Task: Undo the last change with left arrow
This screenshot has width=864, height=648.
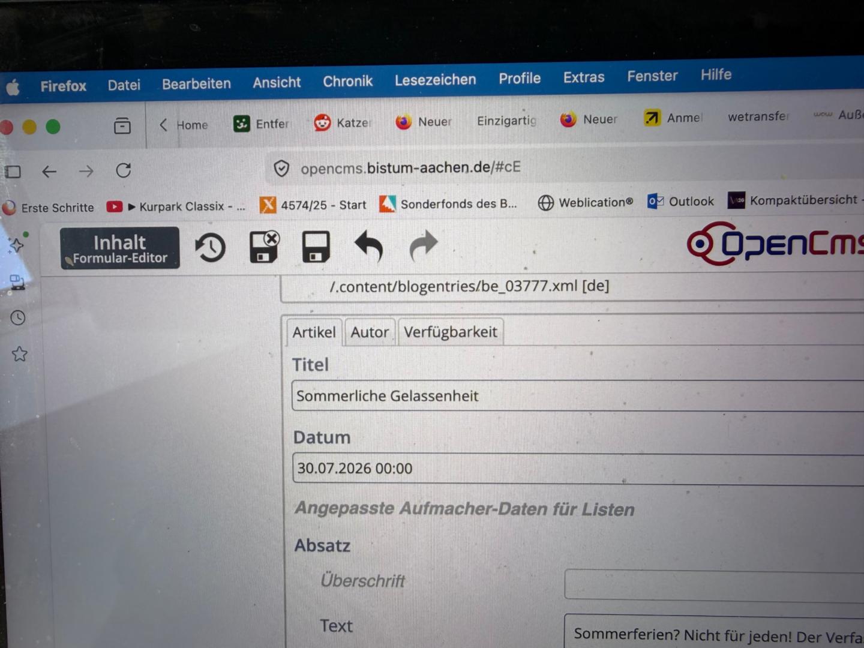Action: coord(368,246)
